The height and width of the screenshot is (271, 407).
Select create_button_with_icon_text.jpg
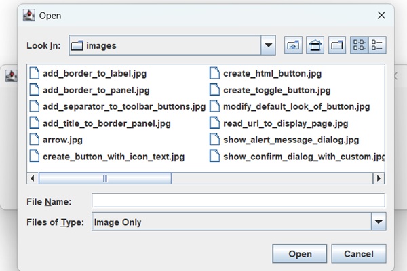tap(114, 157)
